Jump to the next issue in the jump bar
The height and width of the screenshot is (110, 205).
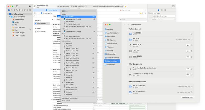143,13
